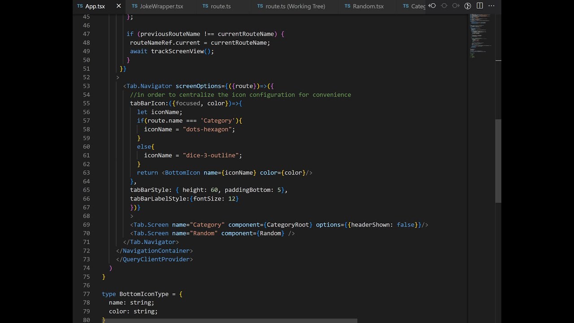Image resolution: width=574 pixels, height=323 pixels.
Task: Open the More Actions ellipsis menu
Action: coord(491,6)
